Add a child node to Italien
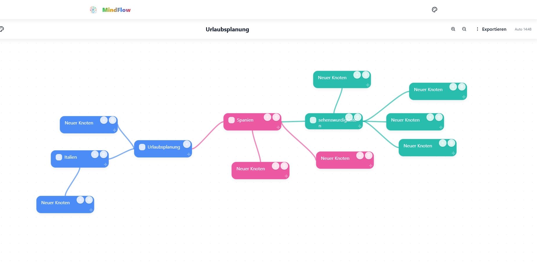 point(95,154)
